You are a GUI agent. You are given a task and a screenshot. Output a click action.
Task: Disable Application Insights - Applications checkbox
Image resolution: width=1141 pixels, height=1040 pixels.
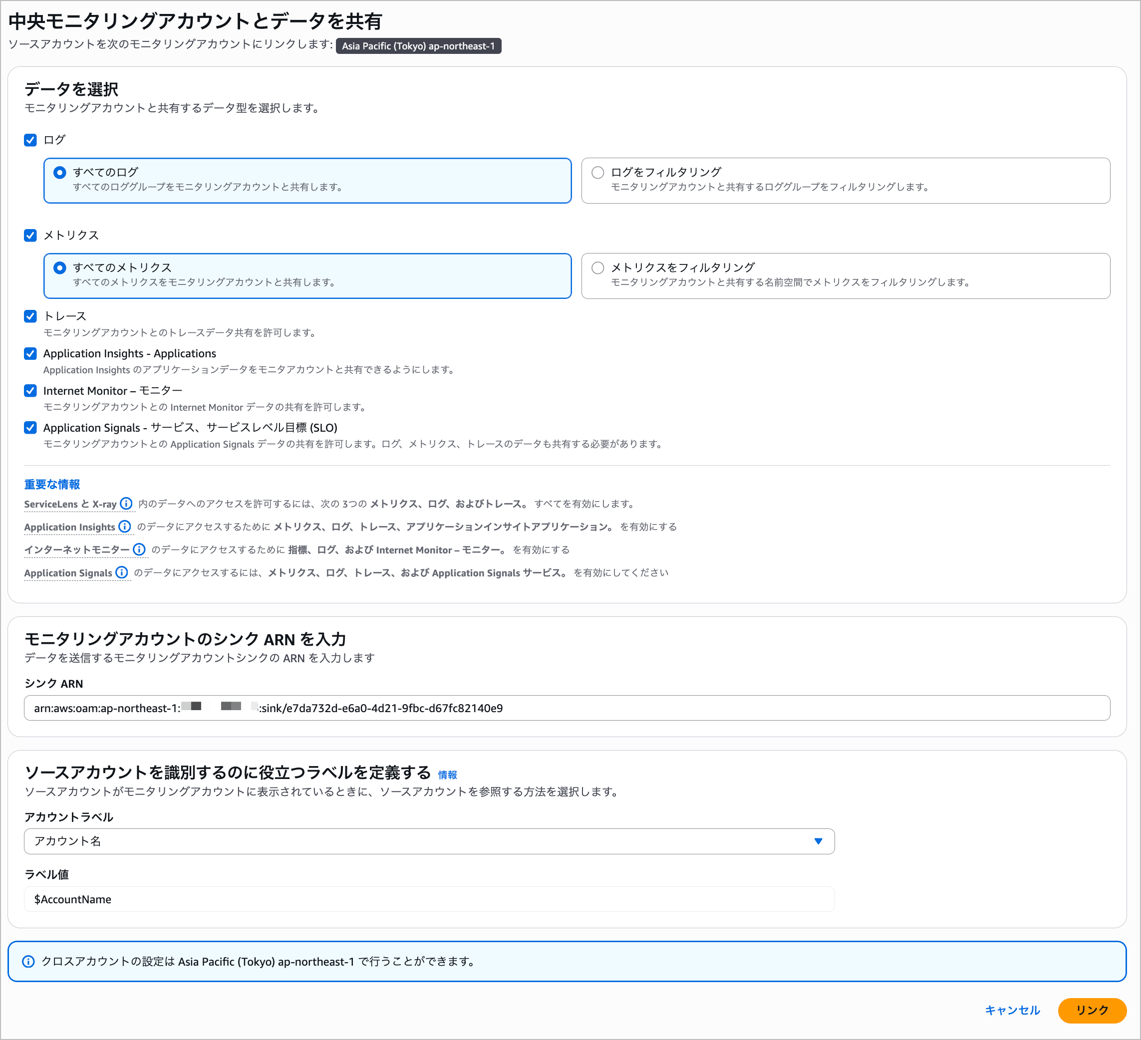click(x=30, y=354)
